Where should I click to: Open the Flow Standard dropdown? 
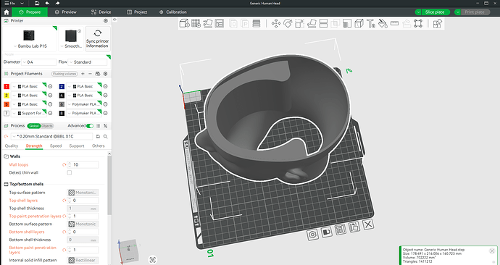[x=88, y=62]
